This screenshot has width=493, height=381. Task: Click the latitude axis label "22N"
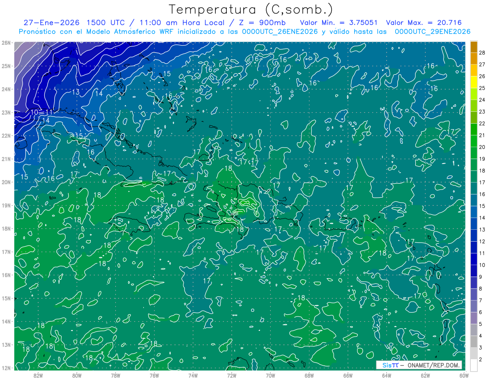(6, 136)
